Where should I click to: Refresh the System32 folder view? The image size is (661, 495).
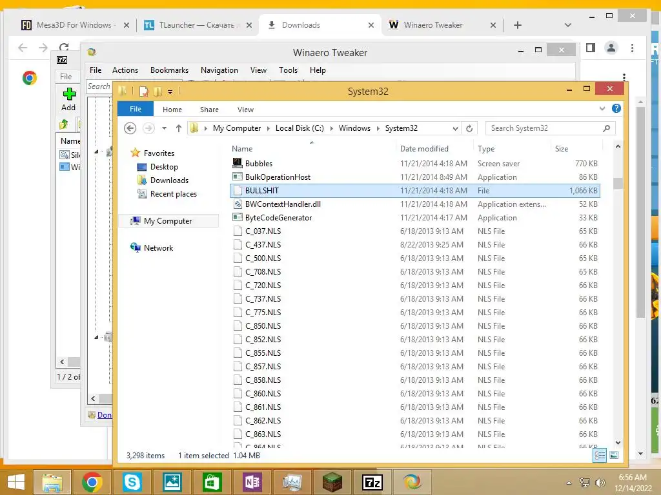(x=469, y=128)
